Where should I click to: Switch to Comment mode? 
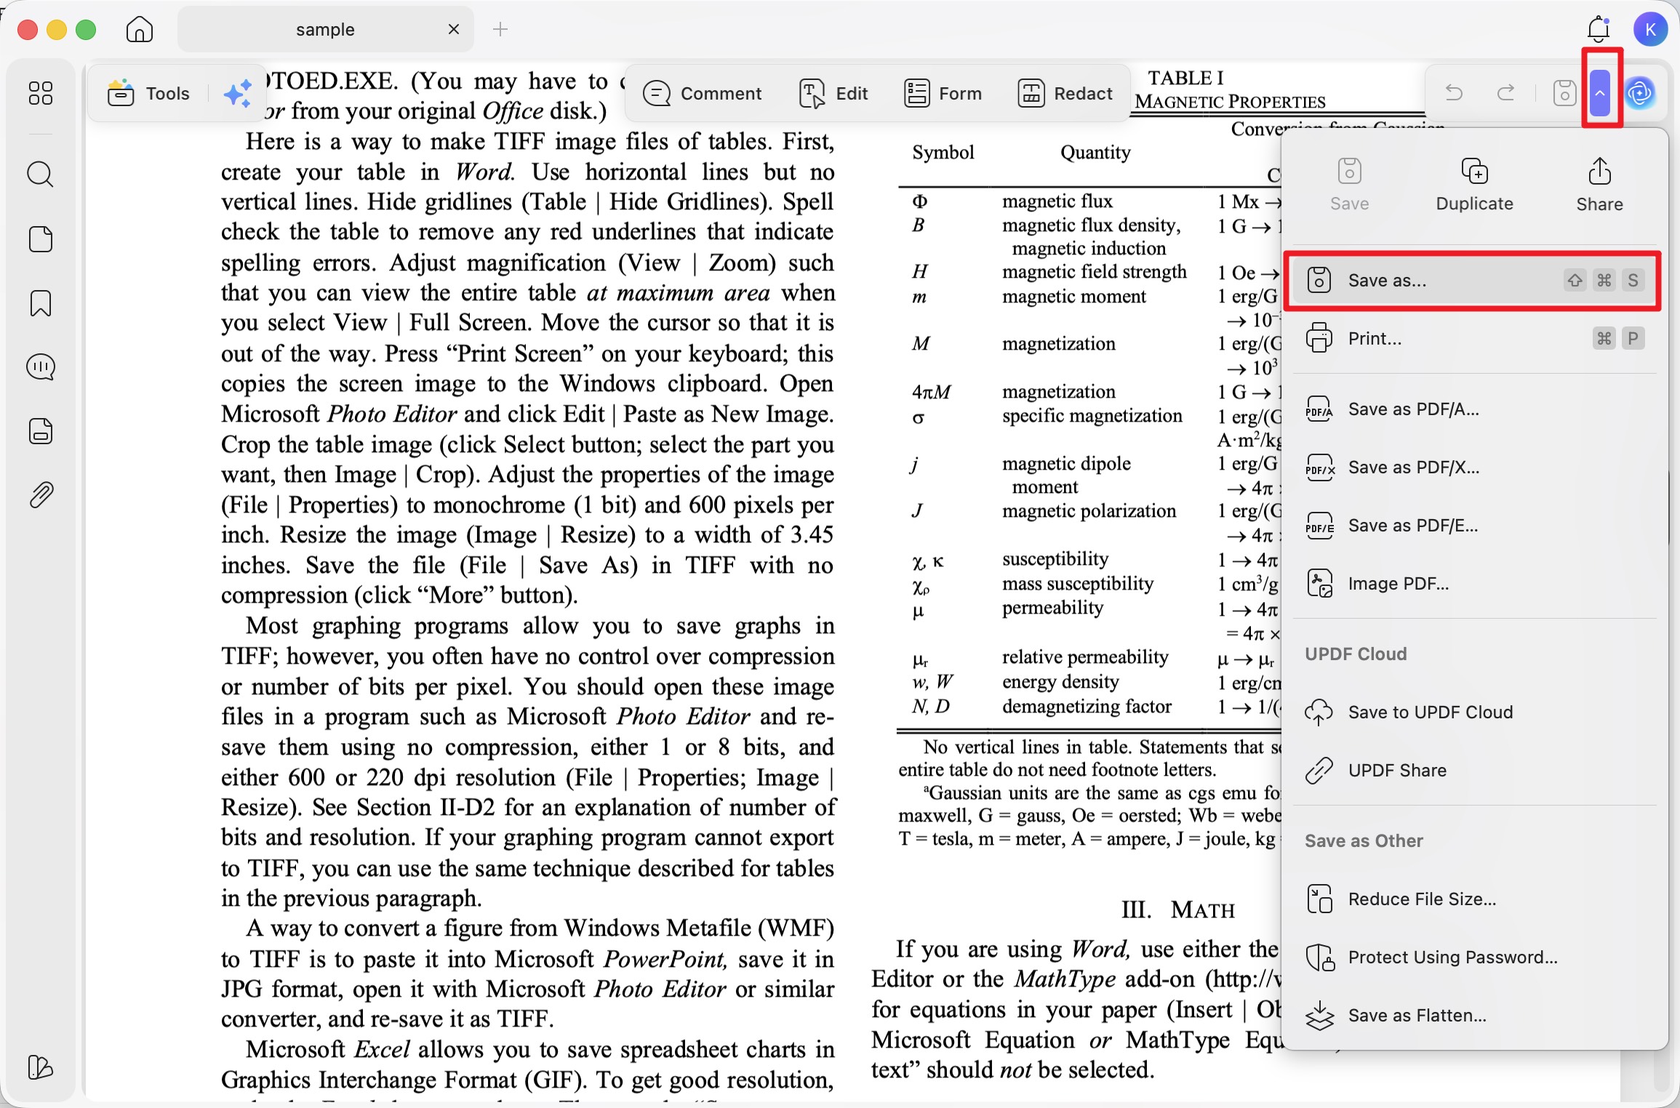coord(702,94)
